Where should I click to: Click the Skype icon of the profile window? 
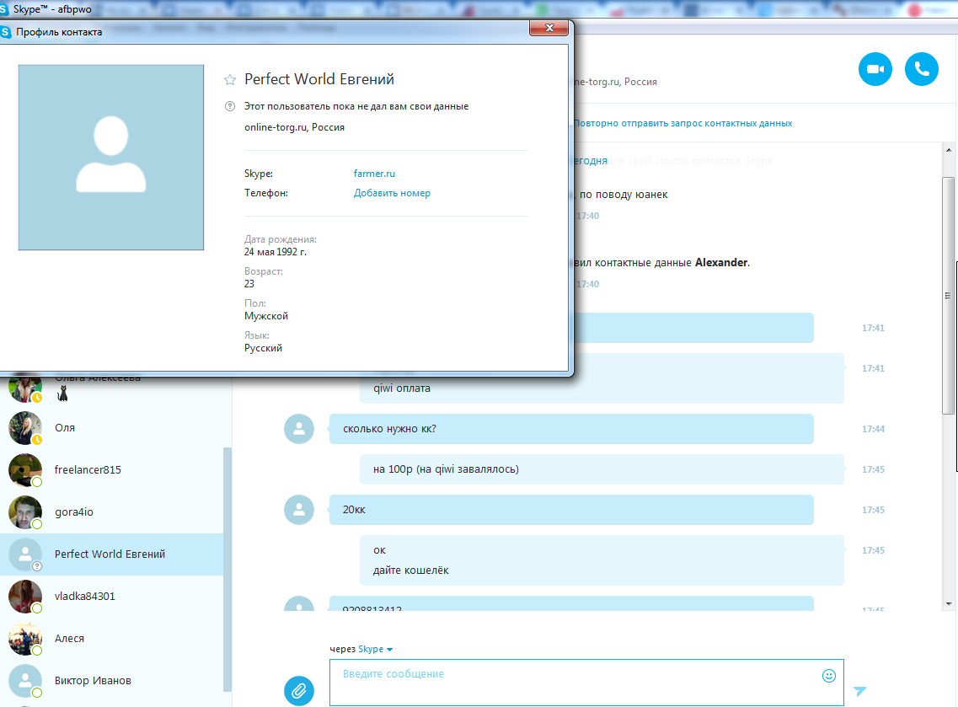coord(6,32)
